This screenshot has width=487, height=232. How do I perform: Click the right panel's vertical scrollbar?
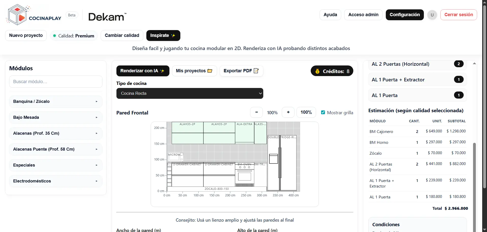click(x=474, y=177)
